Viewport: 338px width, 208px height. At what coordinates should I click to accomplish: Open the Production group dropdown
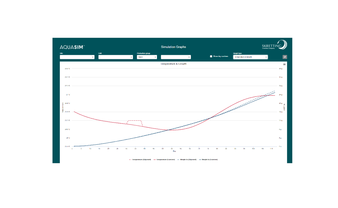(147, 57)
